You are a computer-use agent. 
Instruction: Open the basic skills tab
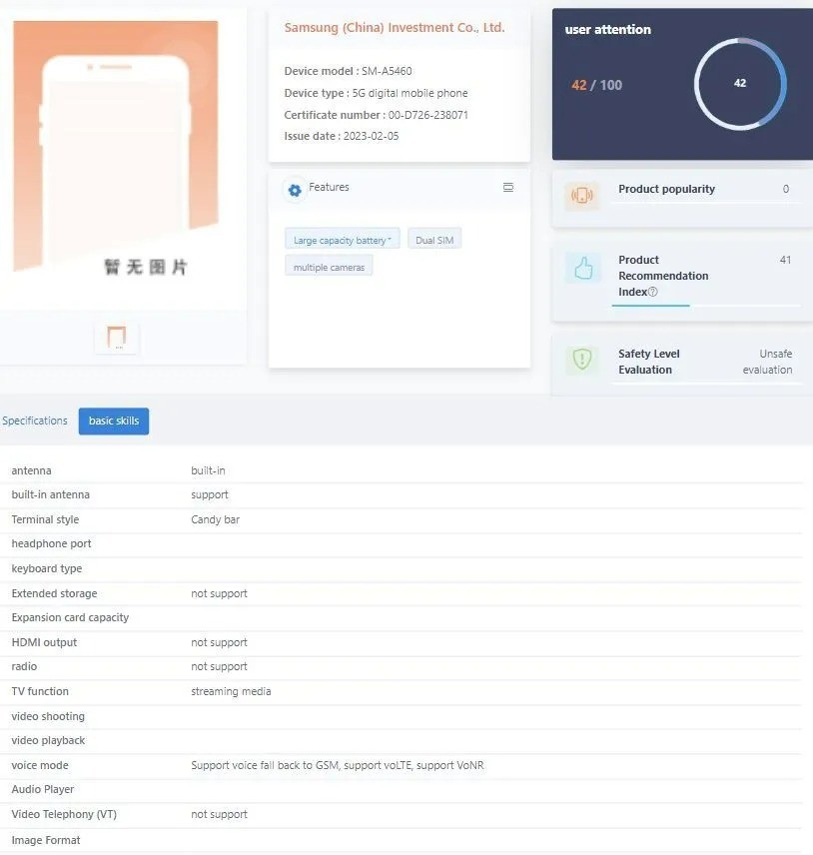(114, 422)
